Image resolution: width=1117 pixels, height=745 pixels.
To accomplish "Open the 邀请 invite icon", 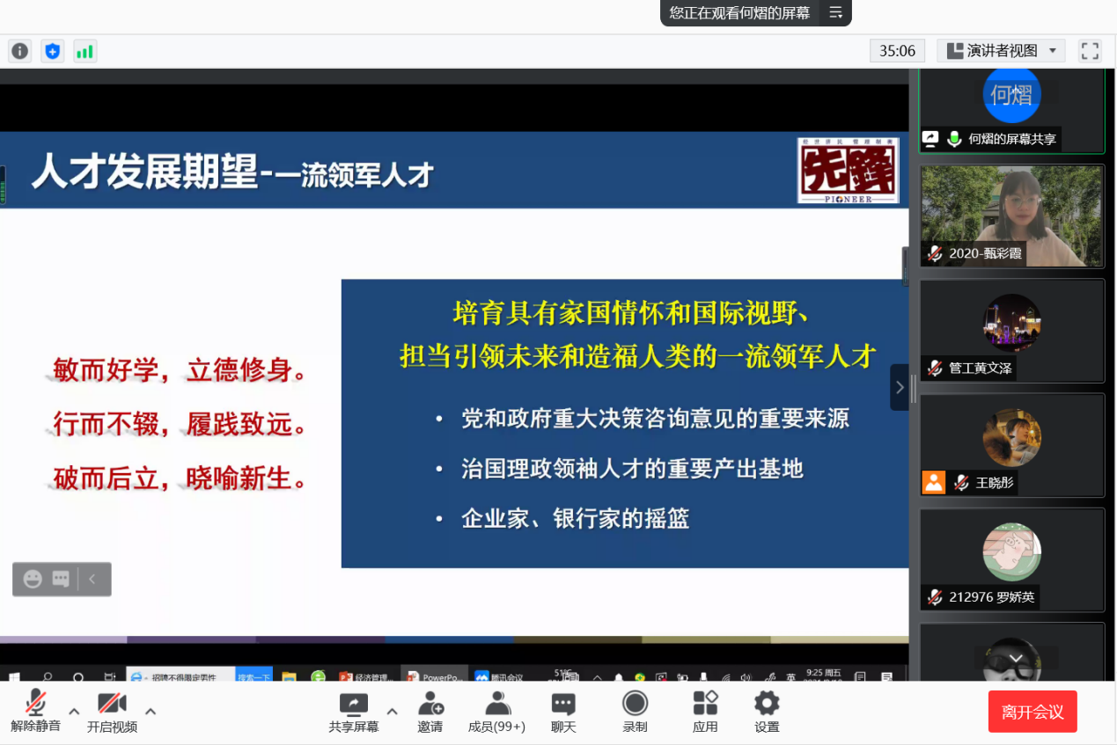I will coord(430,711).
